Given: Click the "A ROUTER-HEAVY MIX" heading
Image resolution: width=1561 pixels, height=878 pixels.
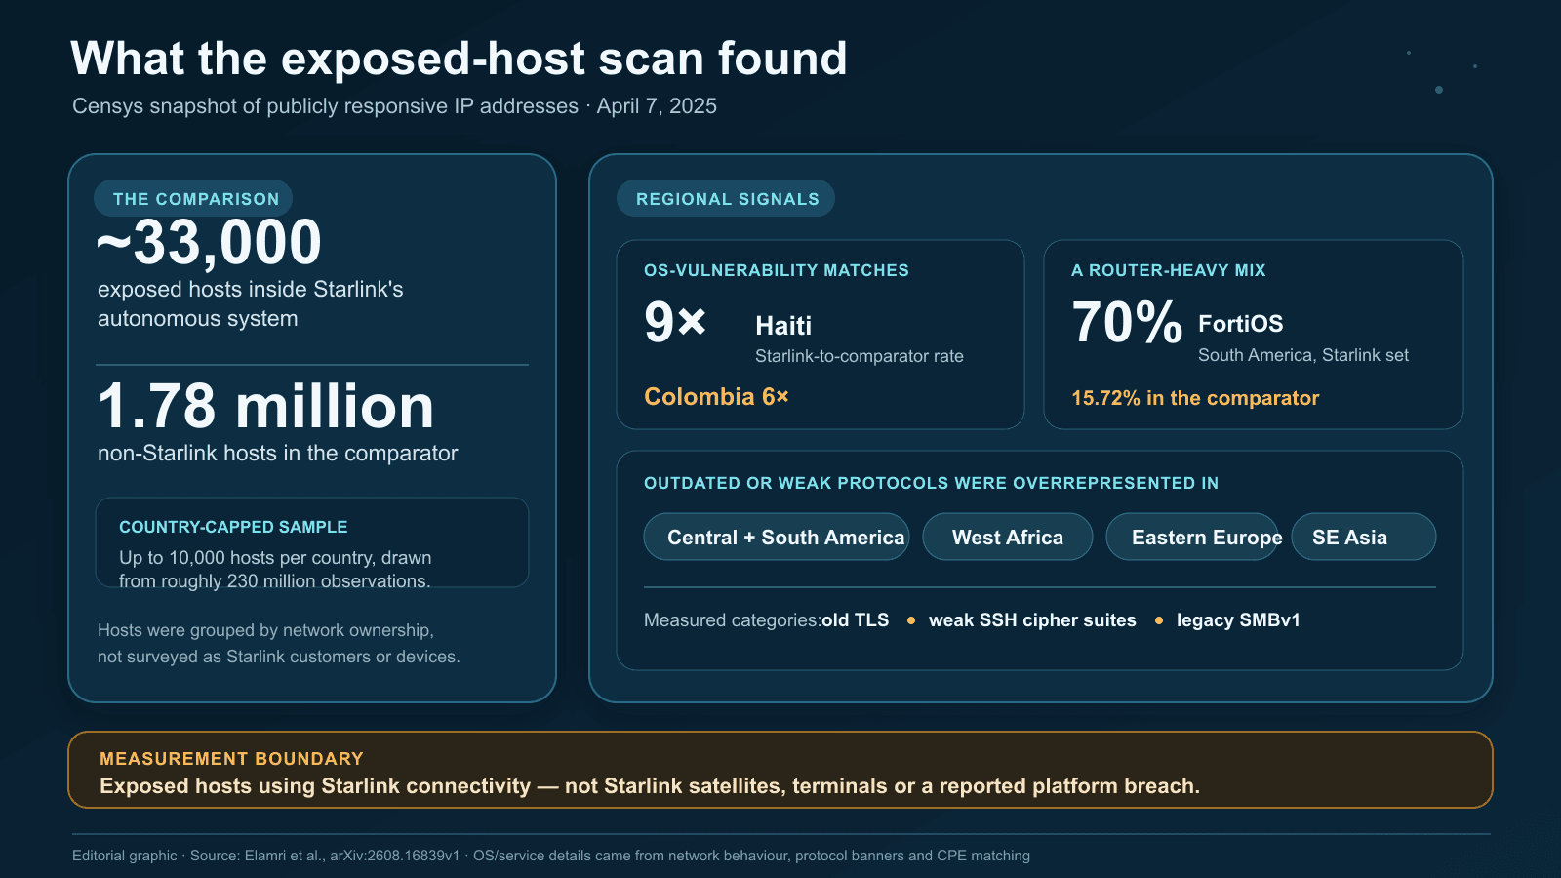Looking at the screenshot, I should coord(1168,270).
